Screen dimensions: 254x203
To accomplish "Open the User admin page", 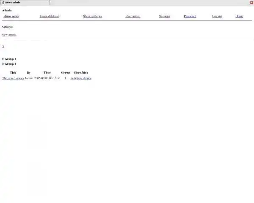I will pos(133,16).
